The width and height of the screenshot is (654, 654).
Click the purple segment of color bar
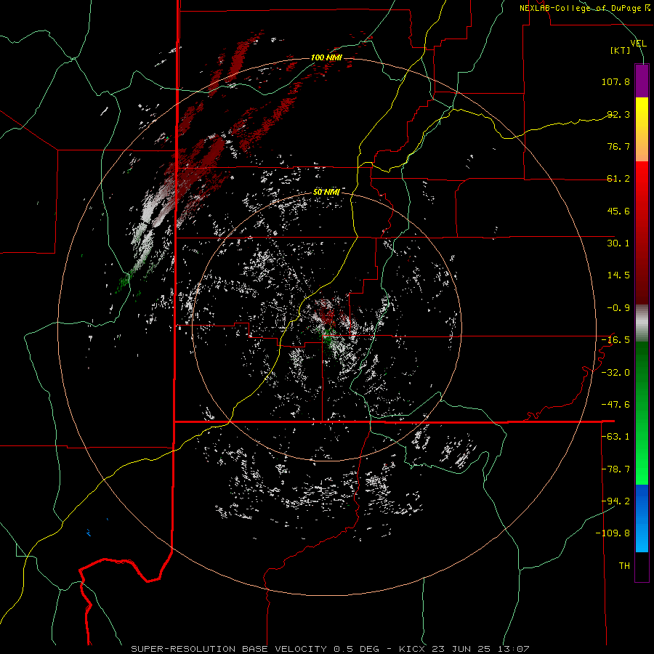click(642, 81)
